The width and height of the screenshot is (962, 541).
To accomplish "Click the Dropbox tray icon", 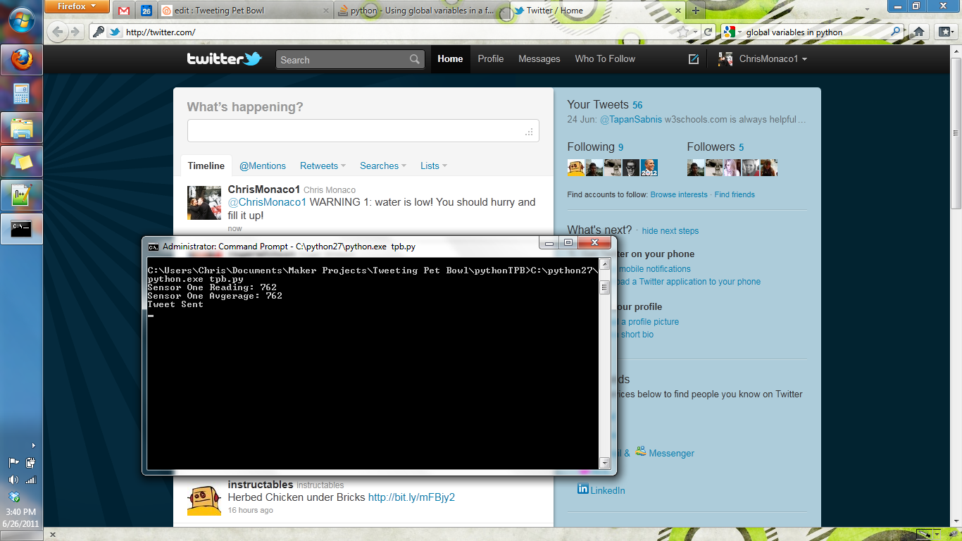I will click(x=14, y=496).
